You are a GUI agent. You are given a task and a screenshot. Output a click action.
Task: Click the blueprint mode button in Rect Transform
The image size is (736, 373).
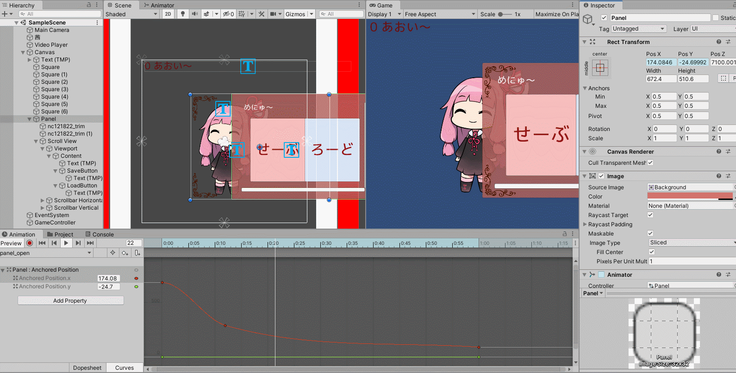point(723,79)
